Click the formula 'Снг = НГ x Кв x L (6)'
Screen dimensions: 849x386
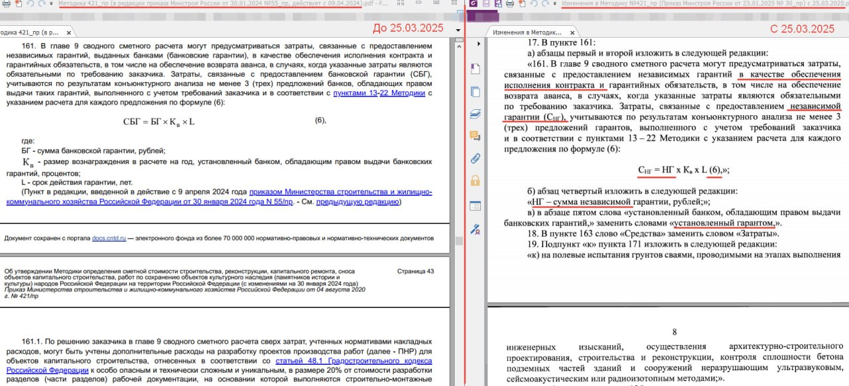tap(683, 169)
